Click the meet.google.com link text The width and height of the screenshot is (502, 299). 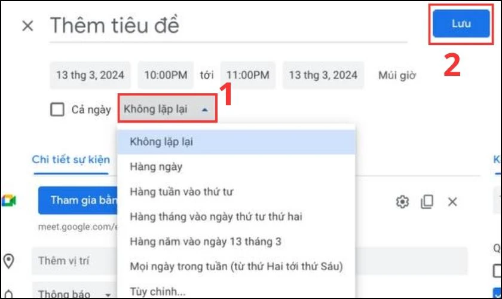coord(78,227)
